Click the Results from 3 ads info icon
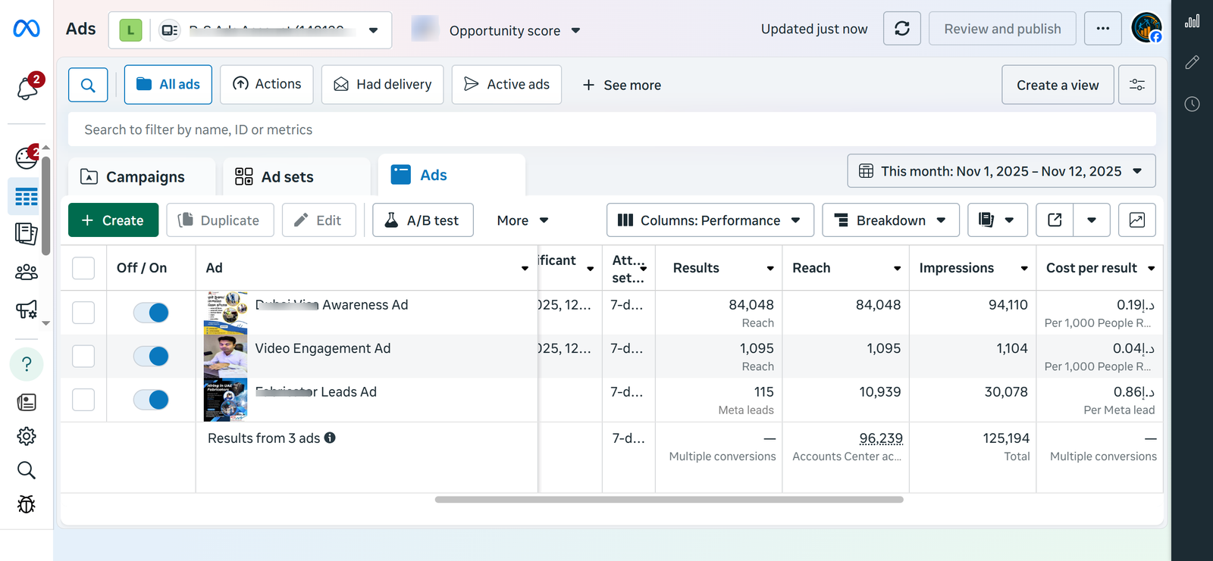Screen dimensions: 1213x561 point(330,438)
